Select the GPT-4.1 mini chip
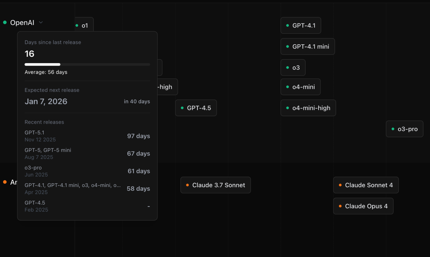The height and width of the screenshot is (257, 430). (308, 46)
